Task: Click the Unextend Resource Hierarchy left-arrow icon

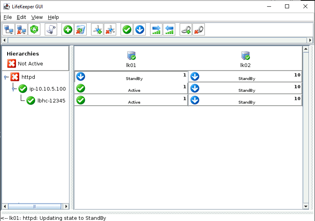Action: tap(169, 30)
